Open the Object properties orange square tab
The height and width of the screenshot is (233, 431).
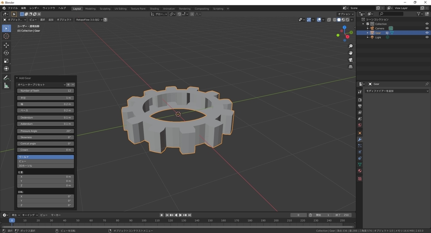tap(360, 133)
